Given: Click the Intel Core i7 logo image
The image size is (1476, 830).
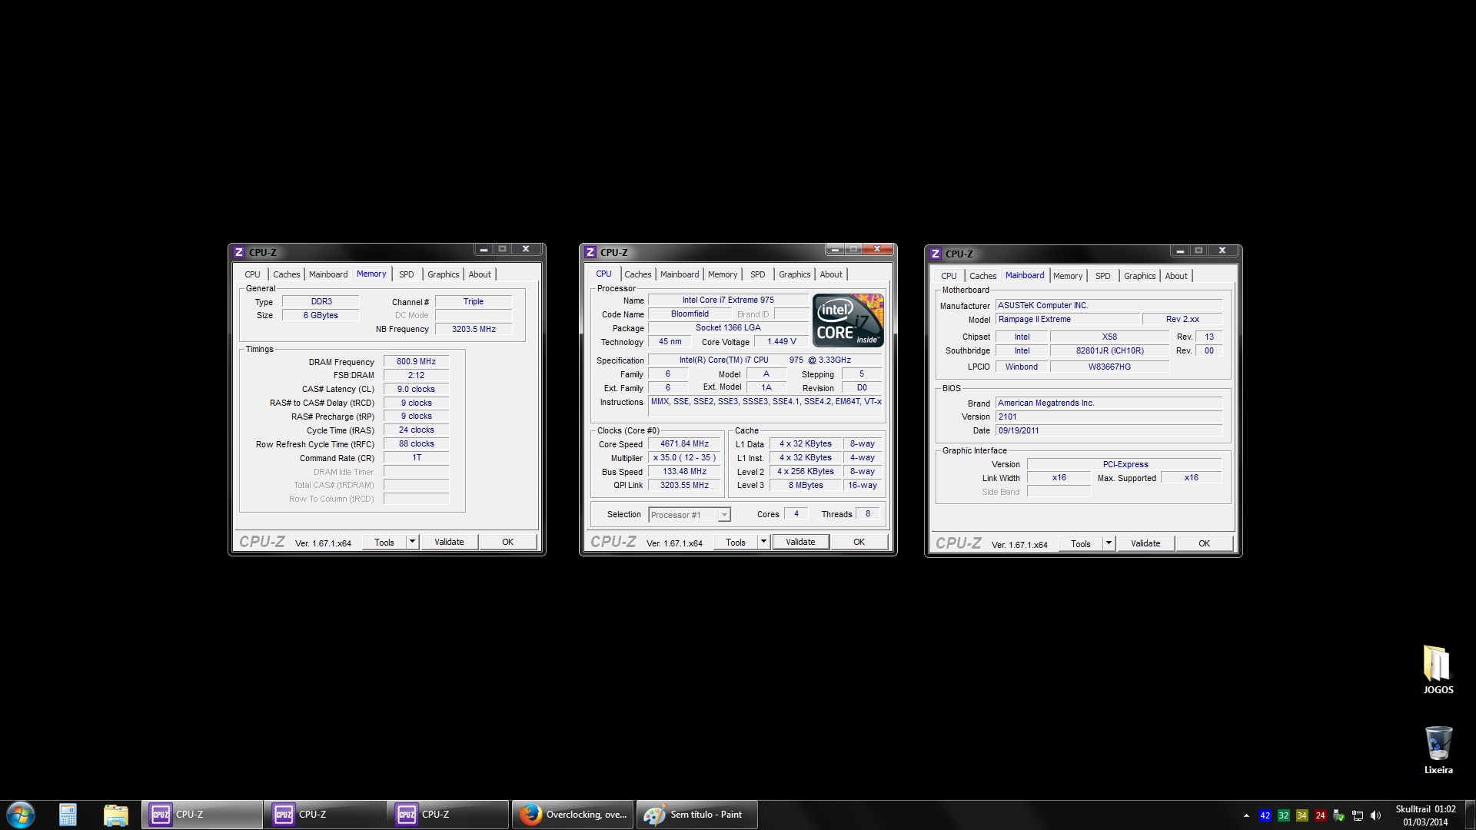Looking at the screenshot, I should pos(848,320).
